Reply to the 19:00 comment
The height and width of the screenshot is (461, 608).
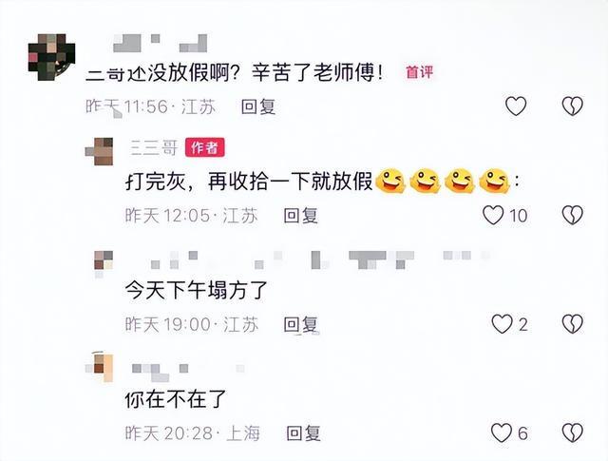[301, 324]
